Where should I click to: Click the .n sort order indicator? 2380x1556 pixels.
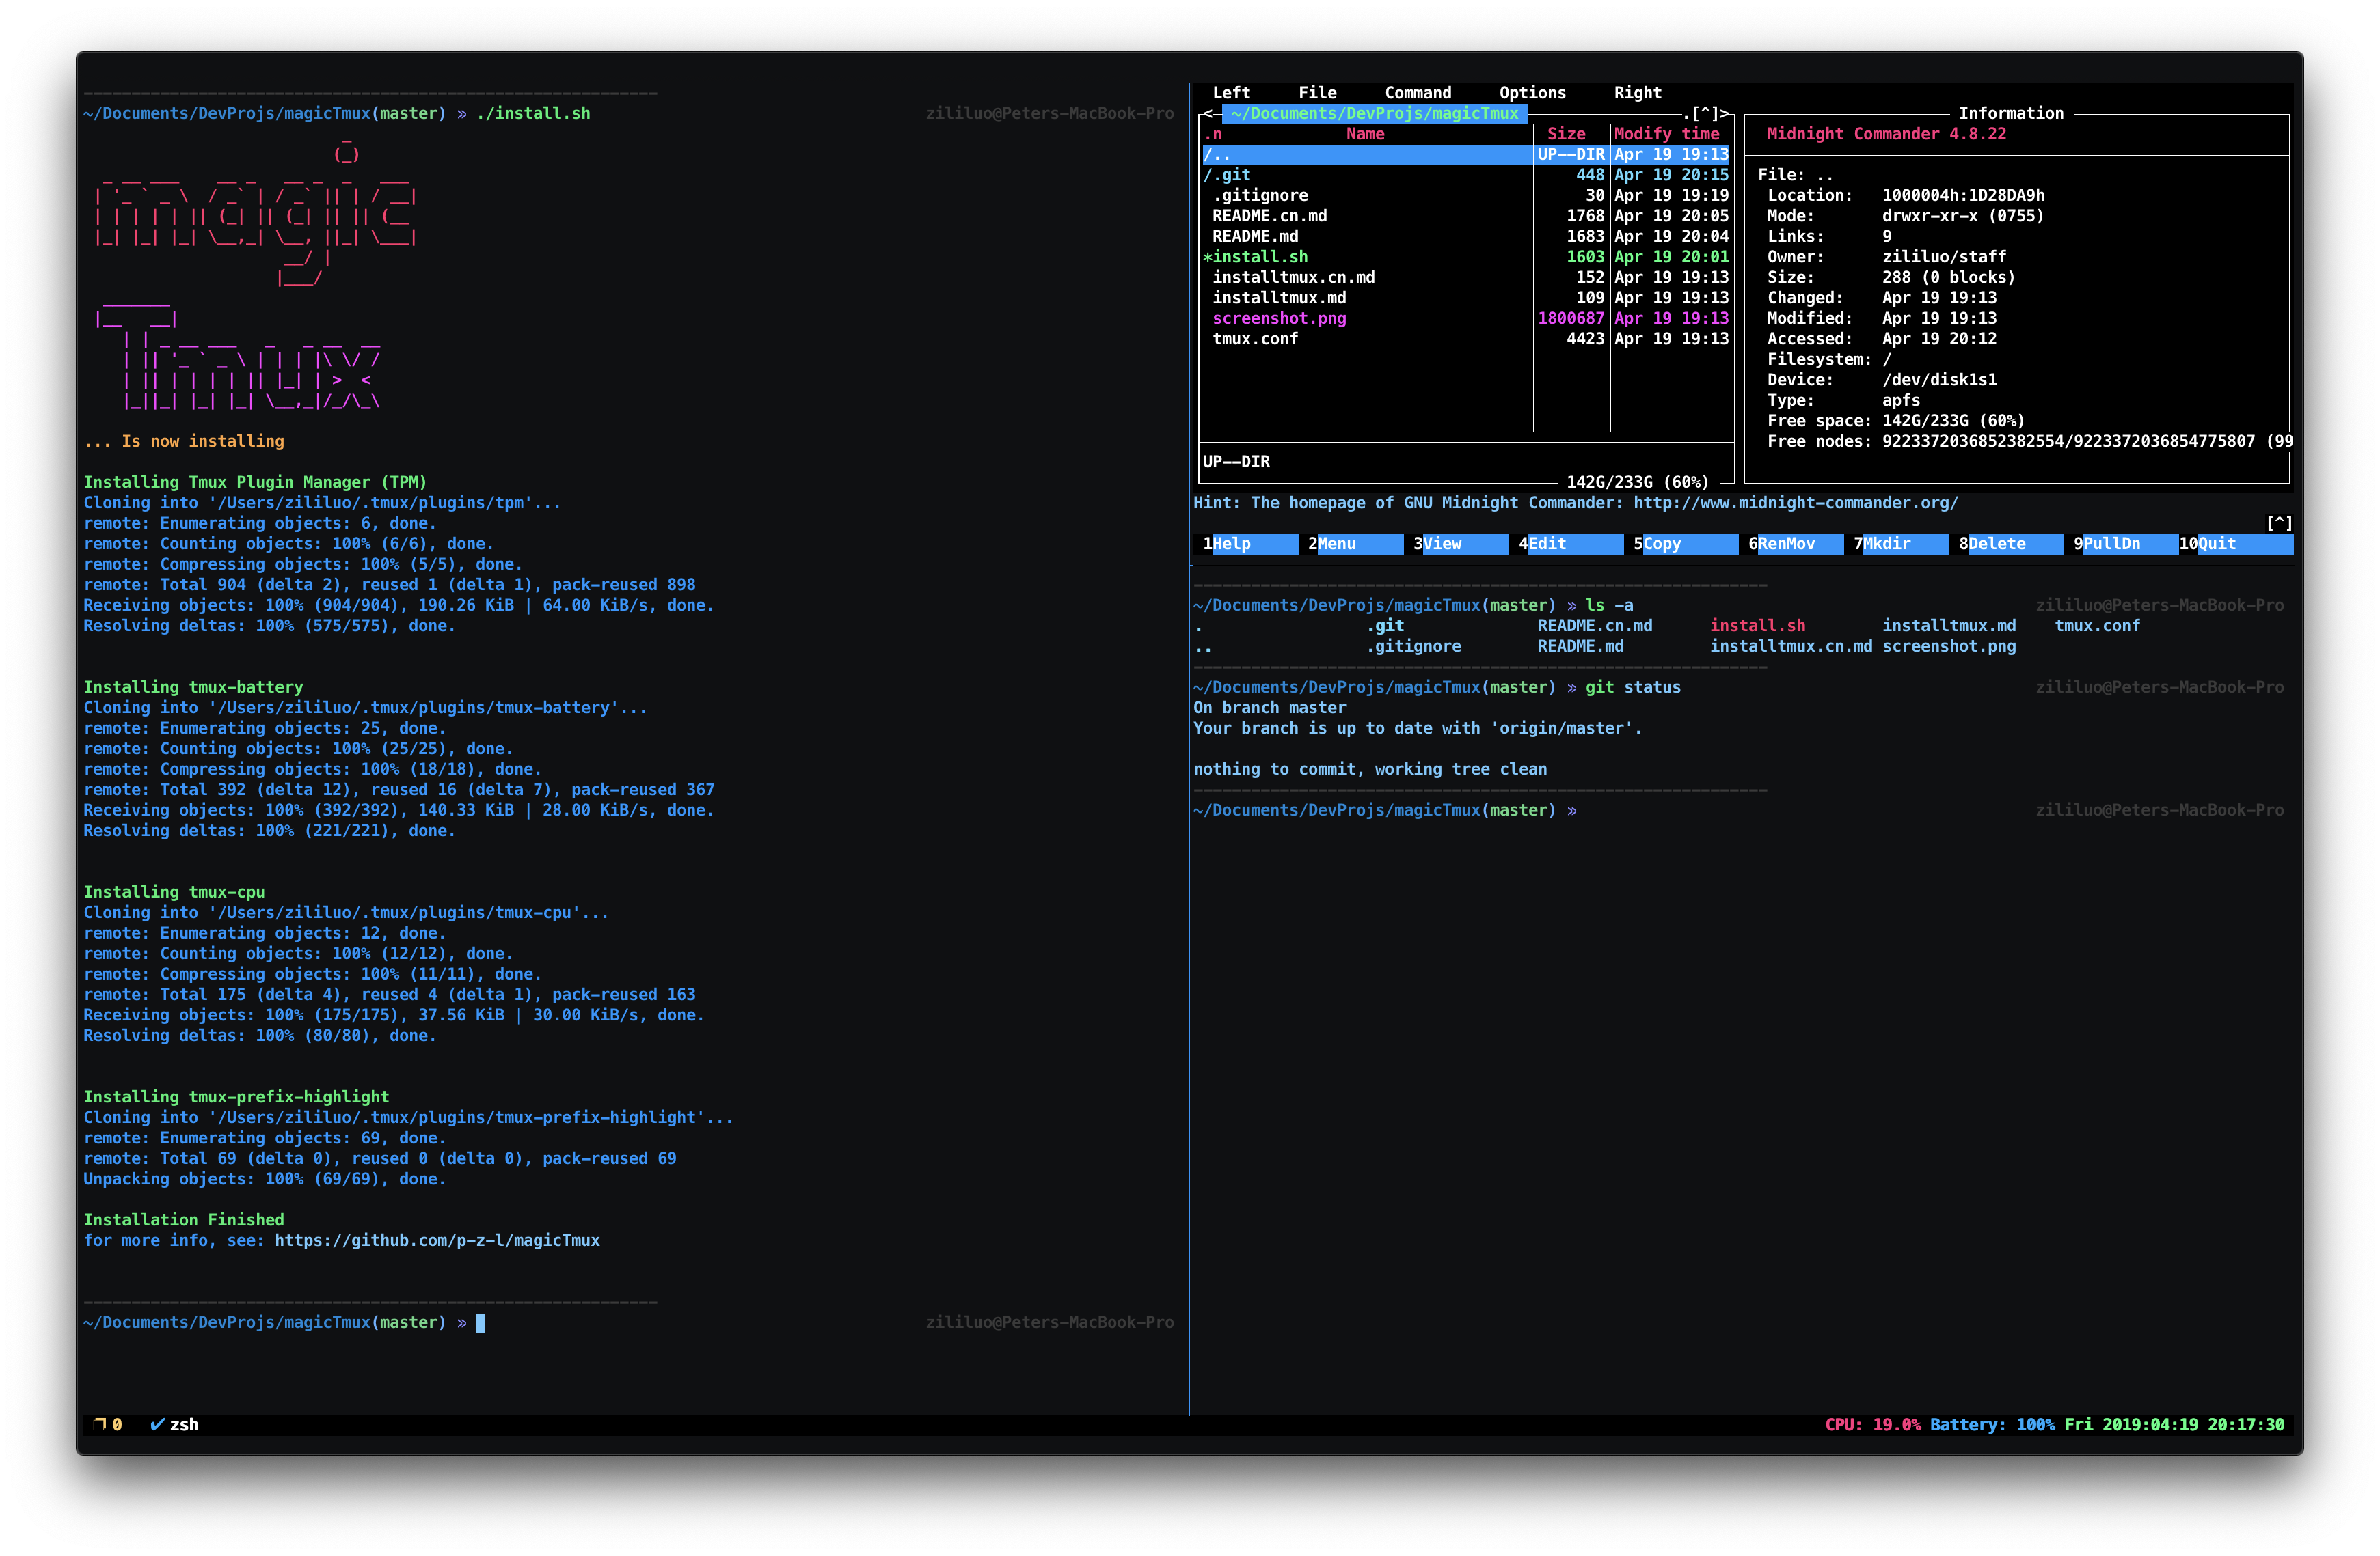coord(1213,134)
